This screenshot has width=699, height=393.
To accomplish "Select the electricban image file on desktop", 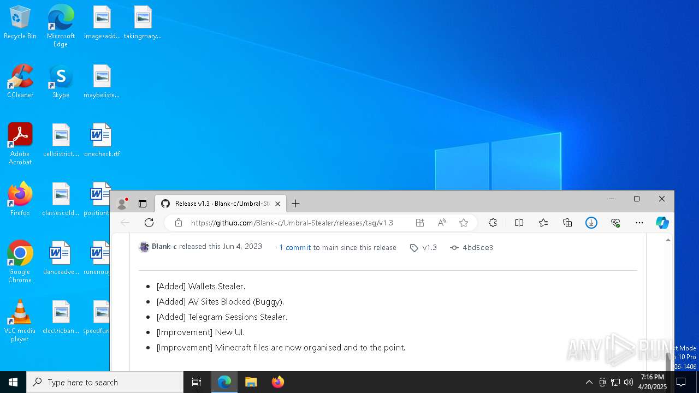I will click(x=61, y=317).
